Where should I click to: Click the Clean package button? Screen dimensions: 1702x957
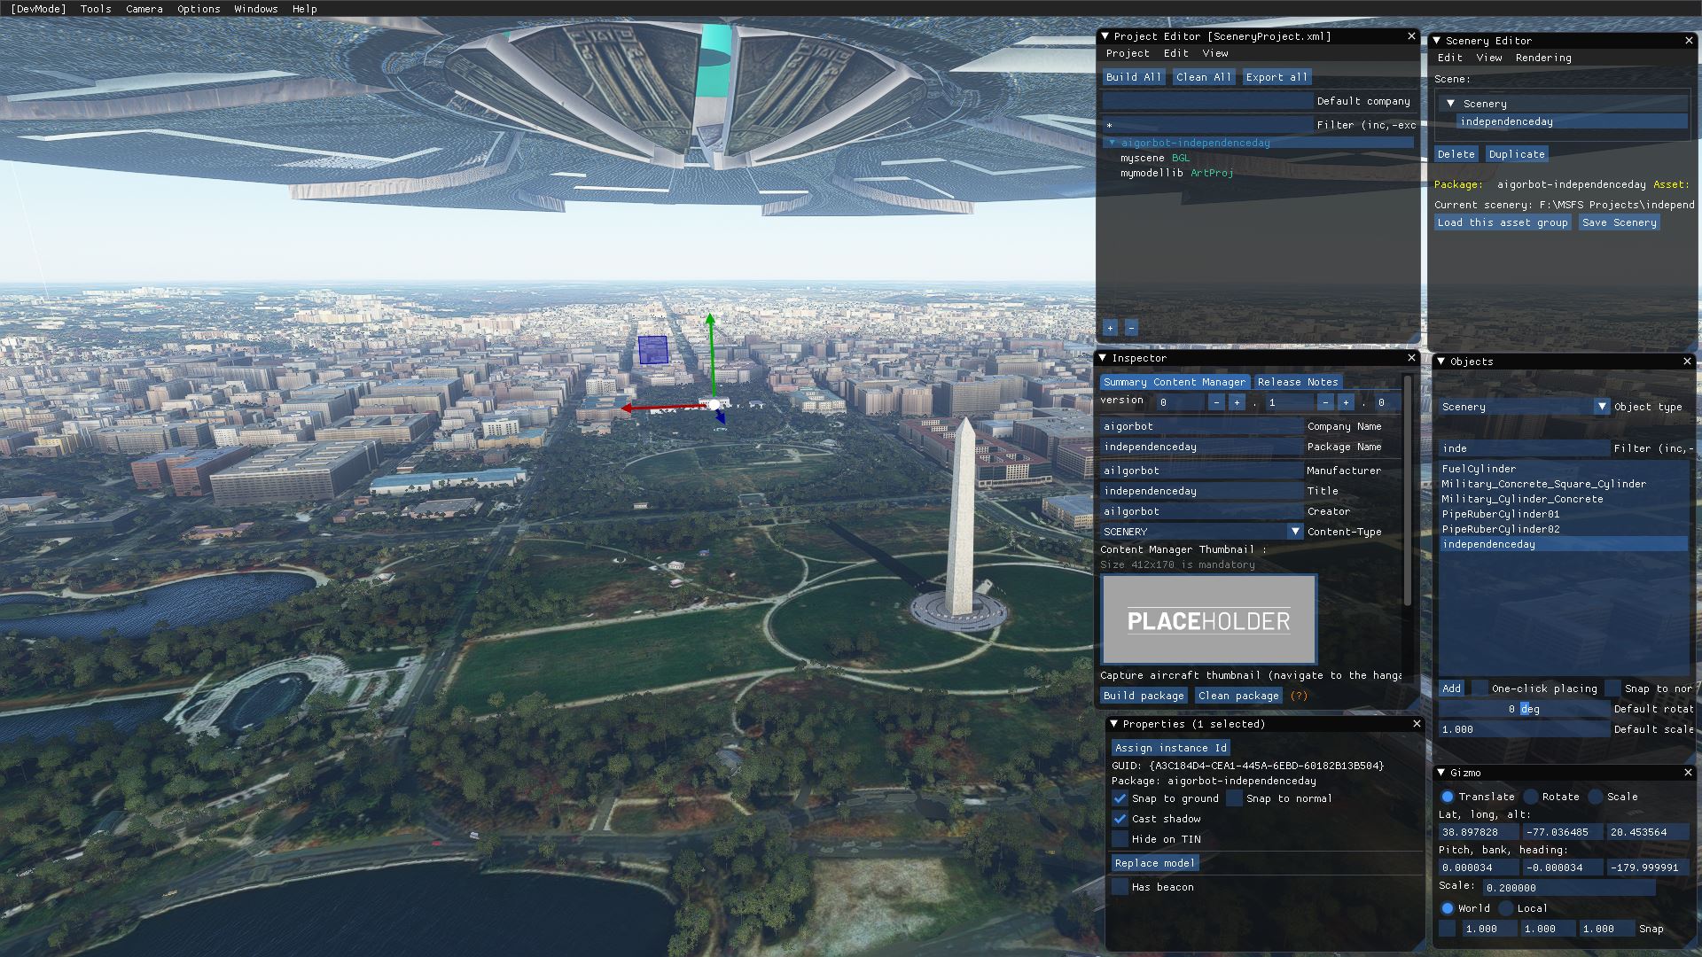click(1238, 696)
